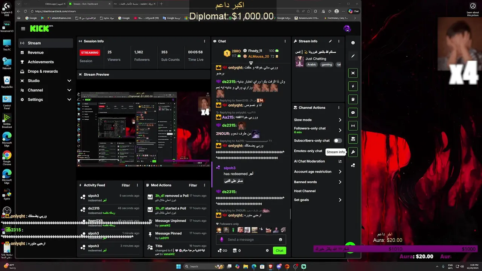Open the emoji picker in chat
The height and width of the screenshot is (271, 482).
(281, 239)
